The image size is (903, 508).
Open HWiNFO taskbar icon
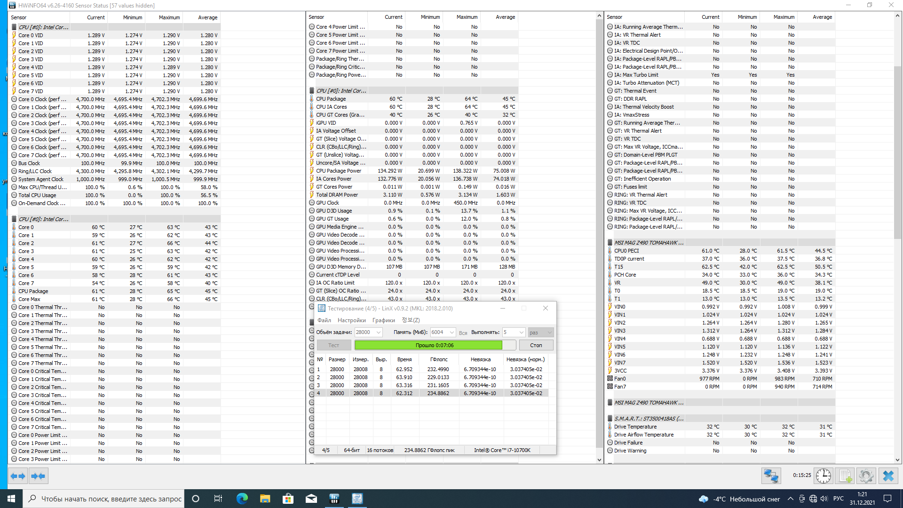tap(334, 499)
